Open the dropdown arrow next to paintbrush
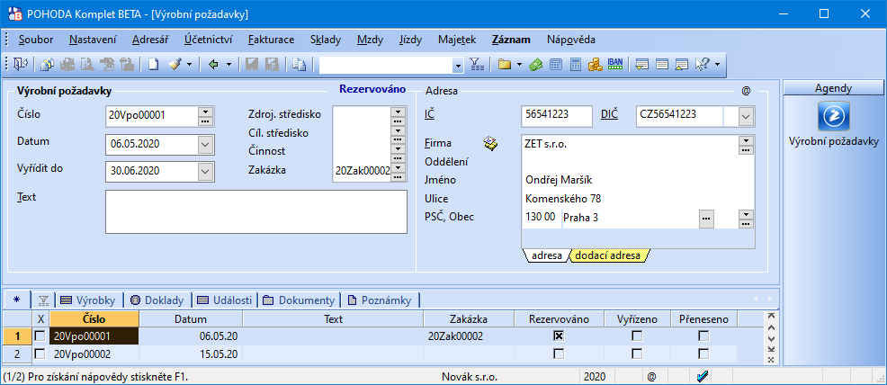Screen dimensions: 887x385 coord(190,65)
